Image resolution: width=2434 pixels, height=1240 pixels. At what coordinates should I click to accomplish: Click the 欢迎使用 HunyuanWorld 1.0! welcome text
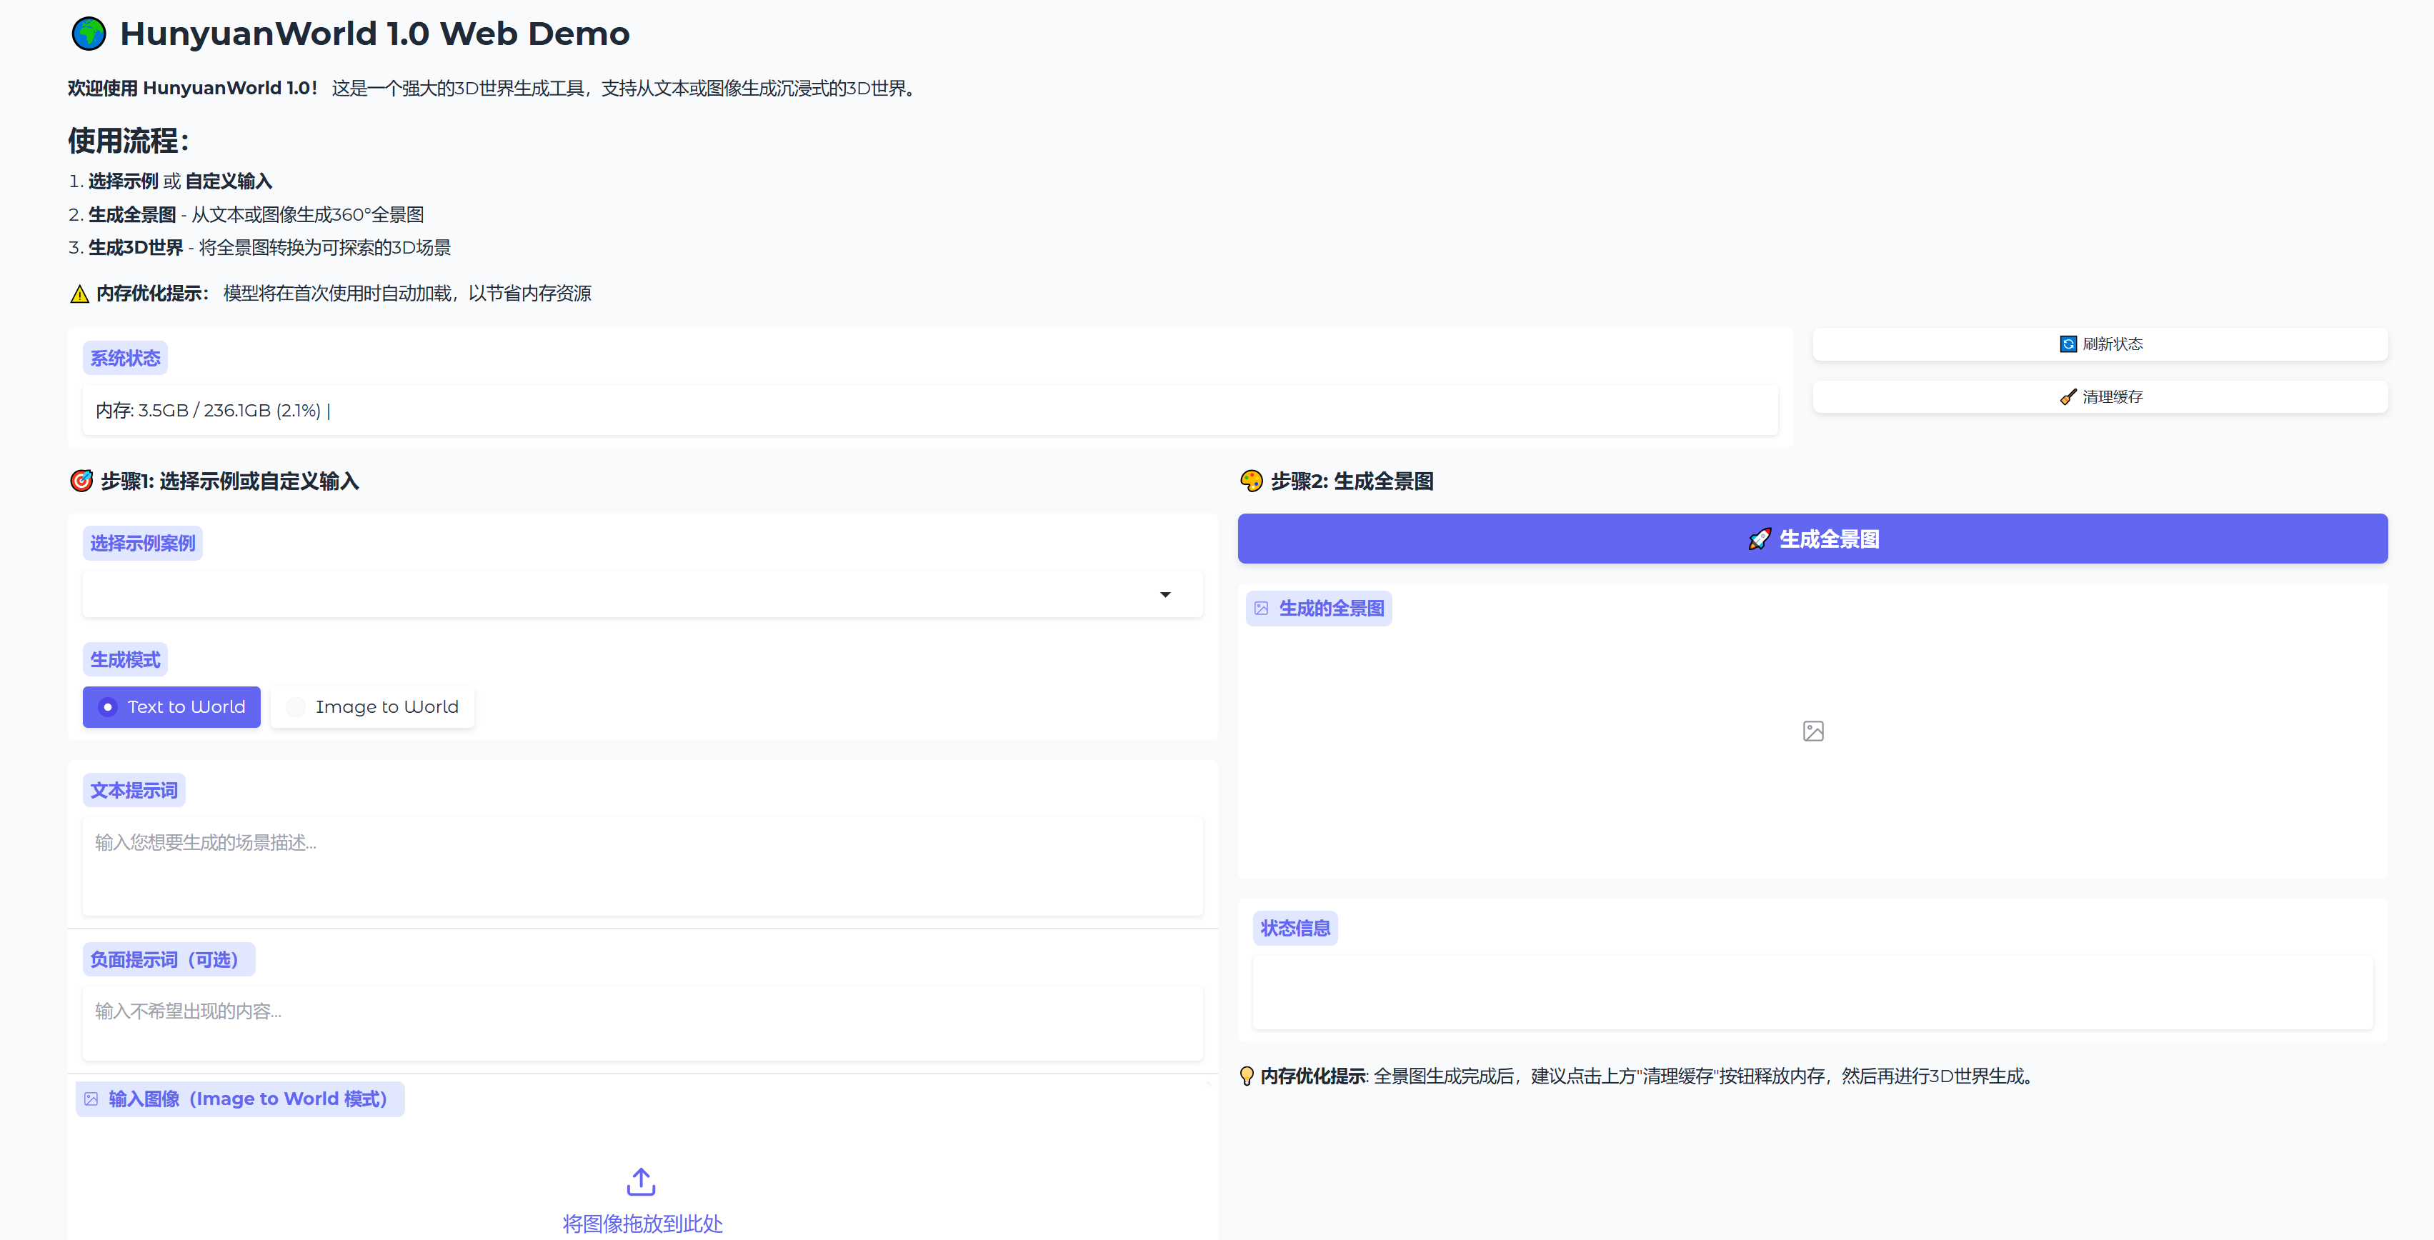tap(193, 88)
